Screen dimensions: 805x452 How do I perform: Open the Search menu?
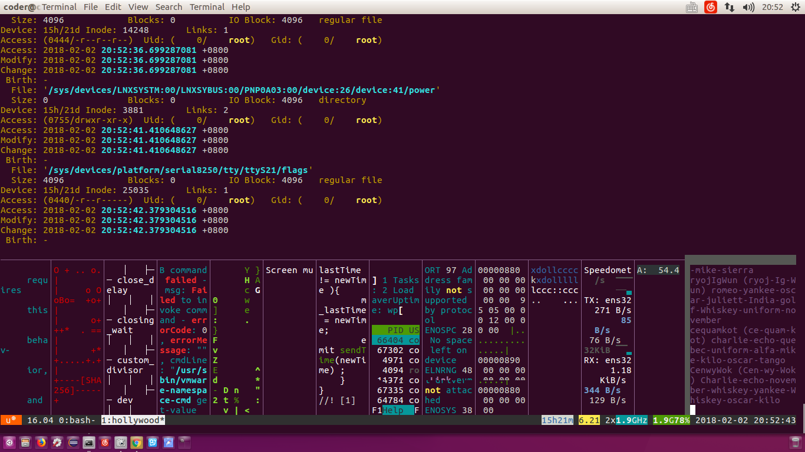169,7
